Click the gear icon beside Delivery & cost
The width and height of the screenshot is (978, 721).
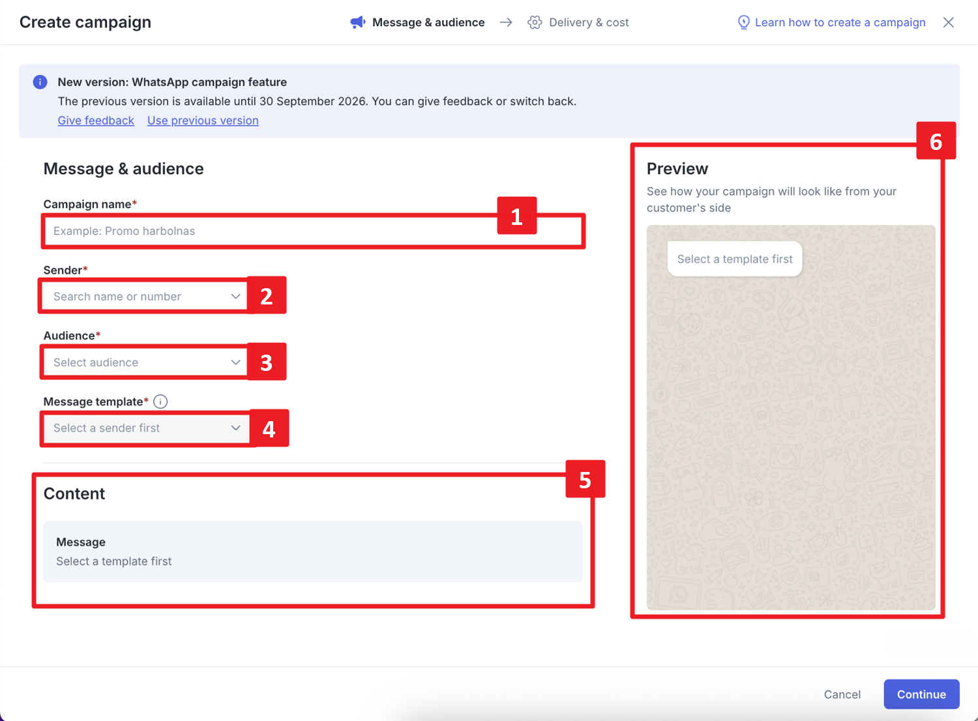535,23
